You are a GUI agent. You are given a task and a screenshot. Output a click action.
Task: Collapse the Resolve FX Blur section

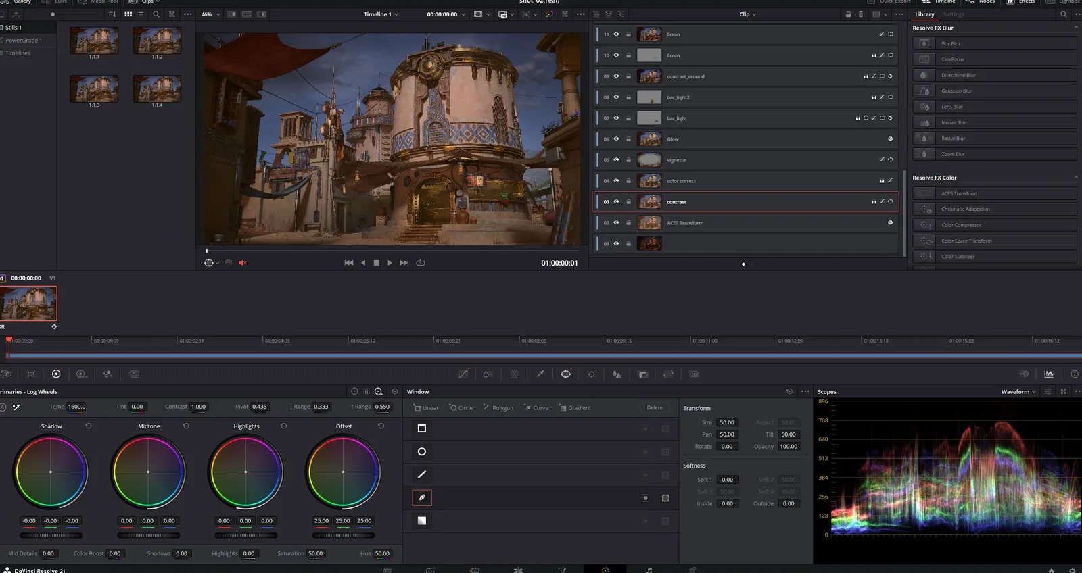pos(1076,28)
